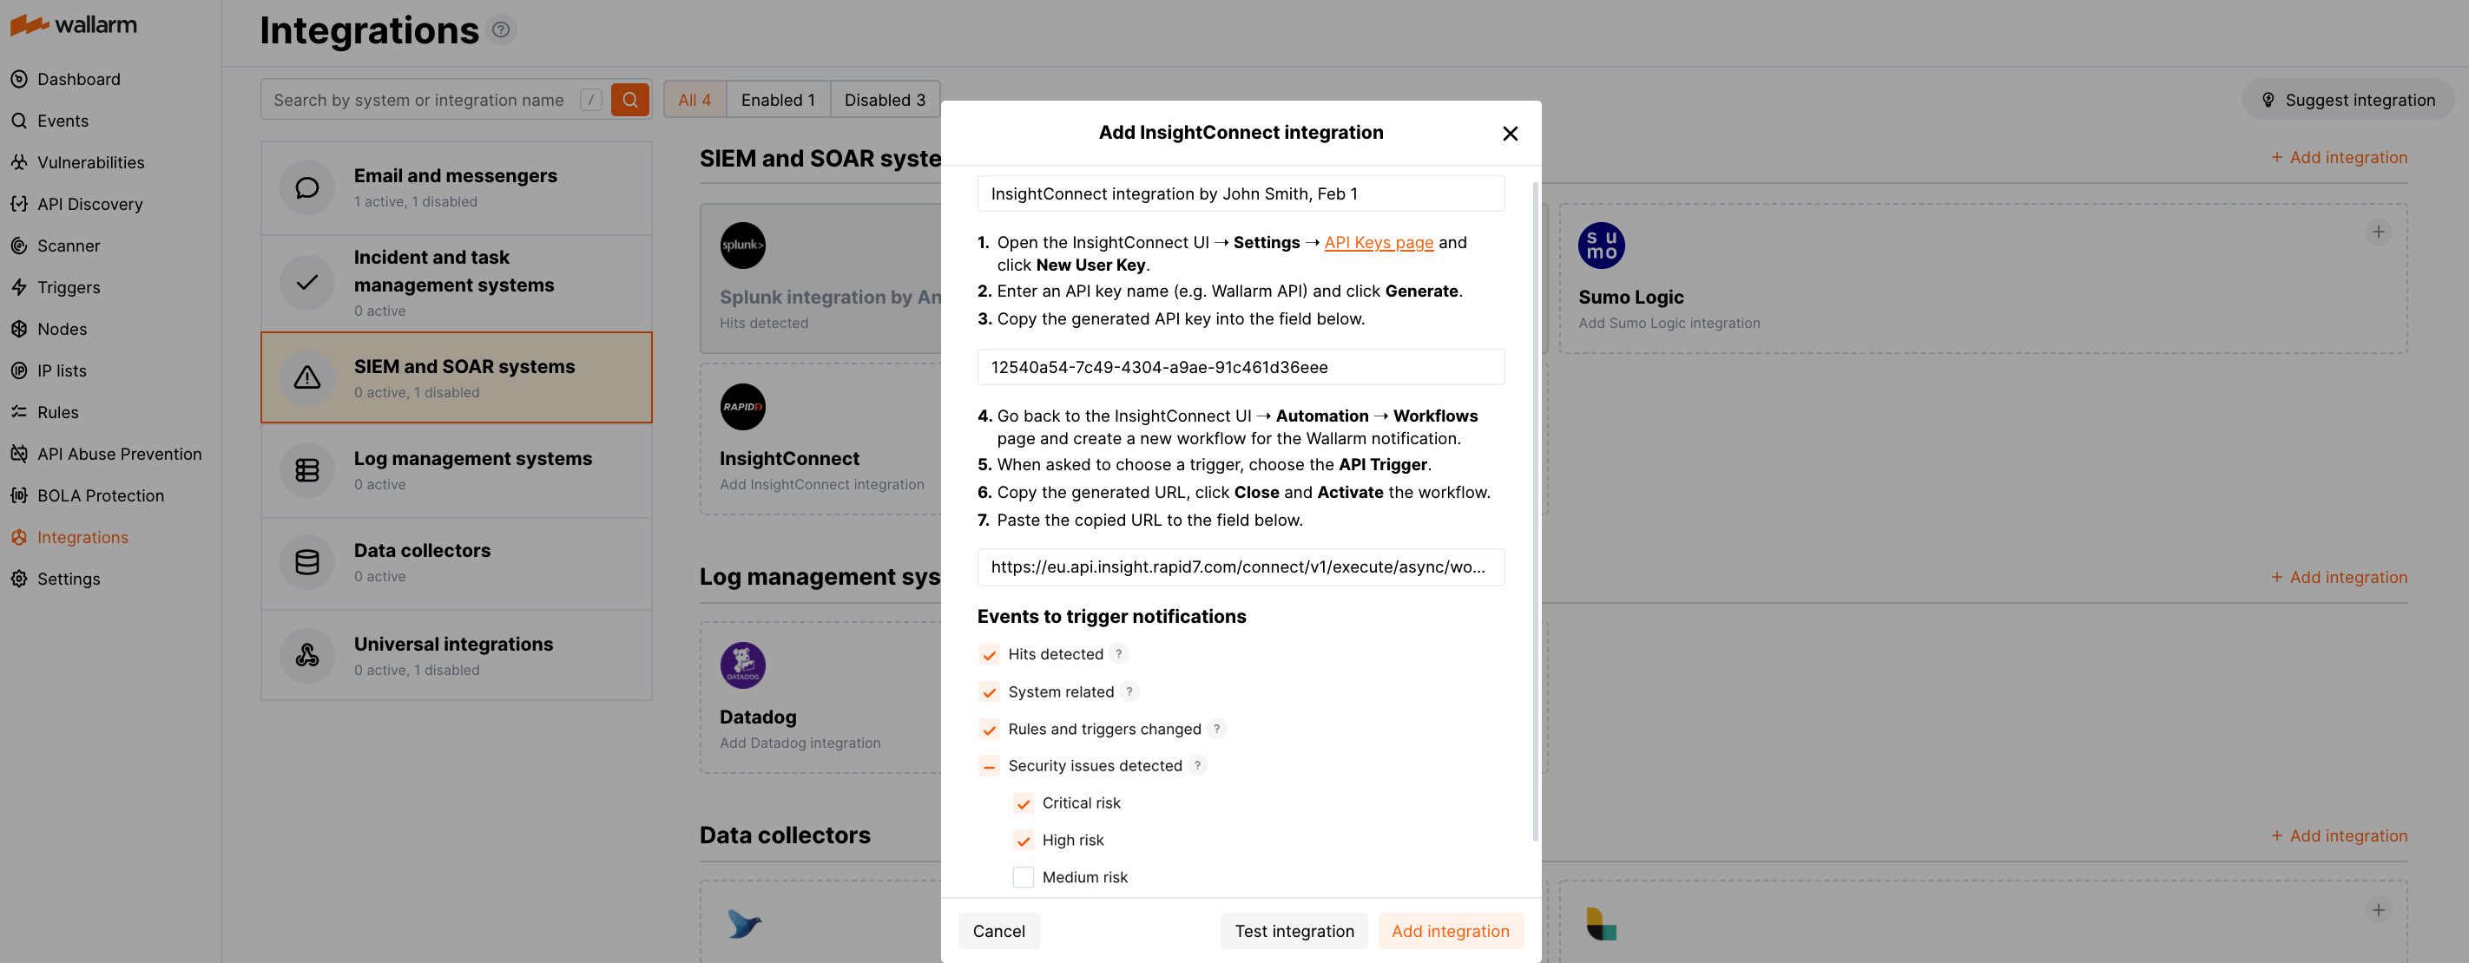Click the Wallarm logo
Image resolution: width=2469 pixels, height=963 pixels.
[72, 24]
